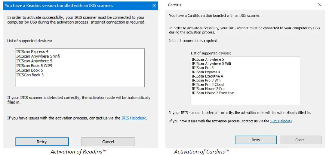Pick IRIScan Pro 3 Cloud device

pyautogui.click(x=208, y=85)
